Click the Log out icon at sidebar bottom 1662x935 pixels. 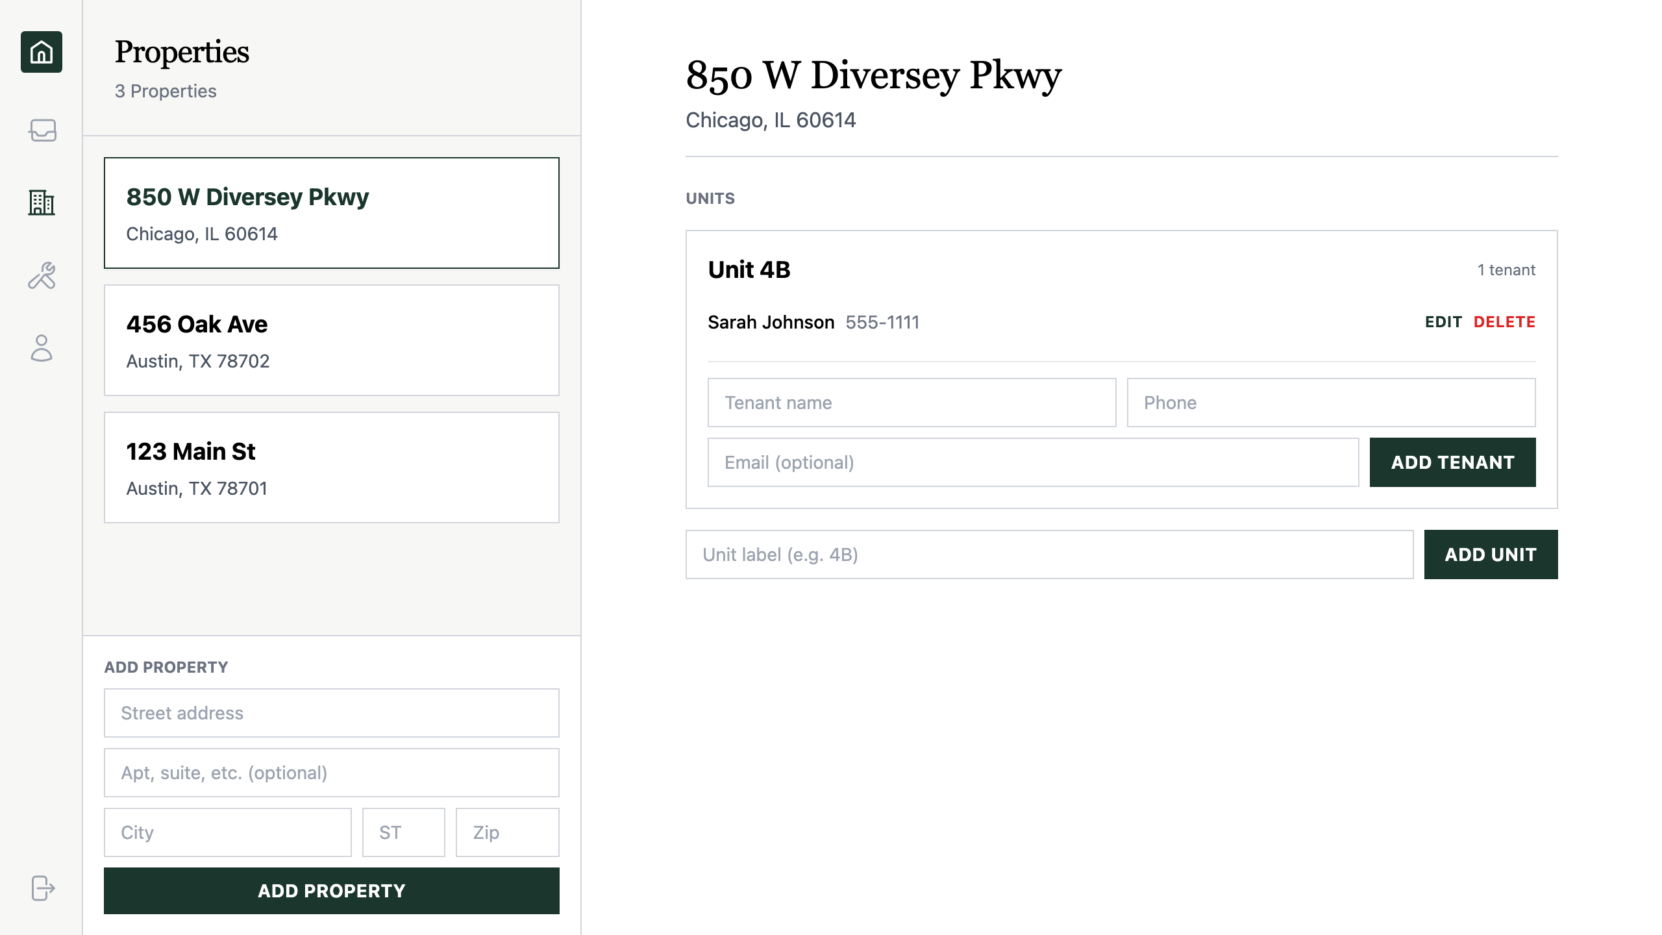[x=41, y=889]
